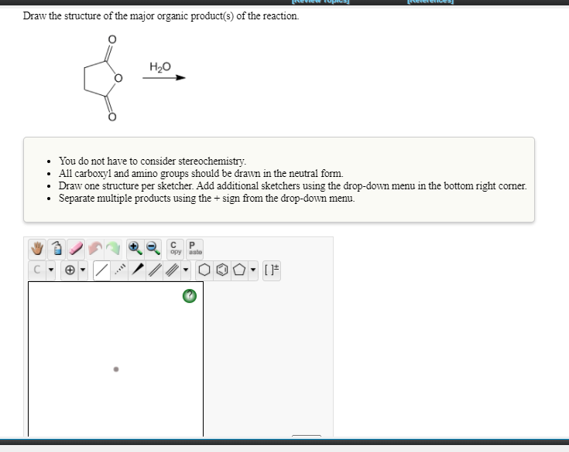Open the bond types dropdown arrow
The width and height of the screenshot is (569, 452).
(186, 270)
